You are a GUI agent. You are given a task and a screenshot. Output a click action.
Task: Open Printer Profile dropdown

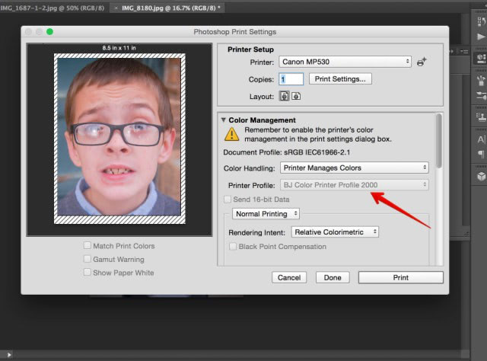355,185
